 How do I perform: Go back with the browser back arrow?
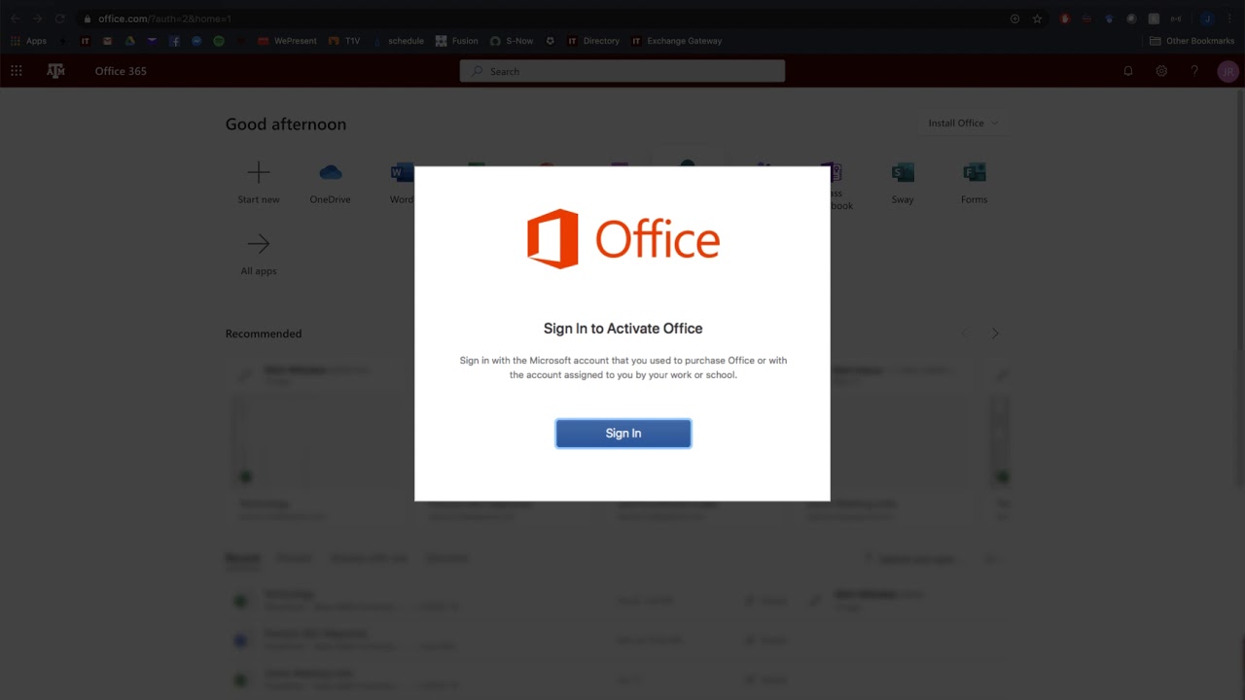(x=16, y=18)
